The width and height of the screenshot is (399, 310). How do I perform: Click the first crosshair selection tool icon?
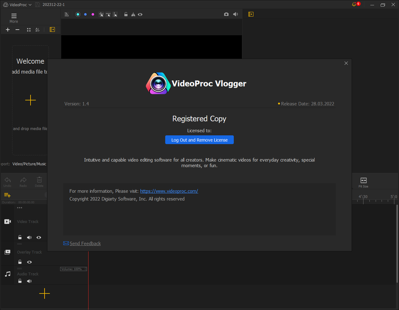tap(101, 14)
